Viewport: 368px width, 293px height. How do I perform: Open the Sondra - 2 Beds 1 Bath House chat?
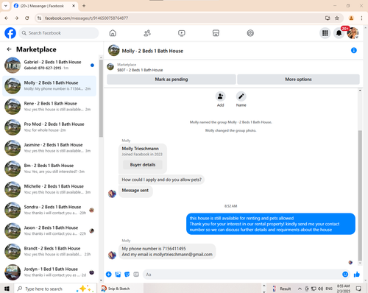pos(49,210)
